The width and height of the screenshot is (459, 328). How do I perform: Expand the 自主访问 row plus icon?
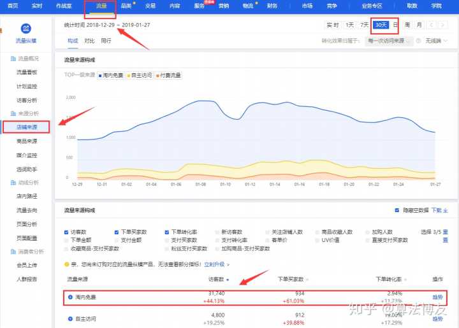(x=70, y=318)
